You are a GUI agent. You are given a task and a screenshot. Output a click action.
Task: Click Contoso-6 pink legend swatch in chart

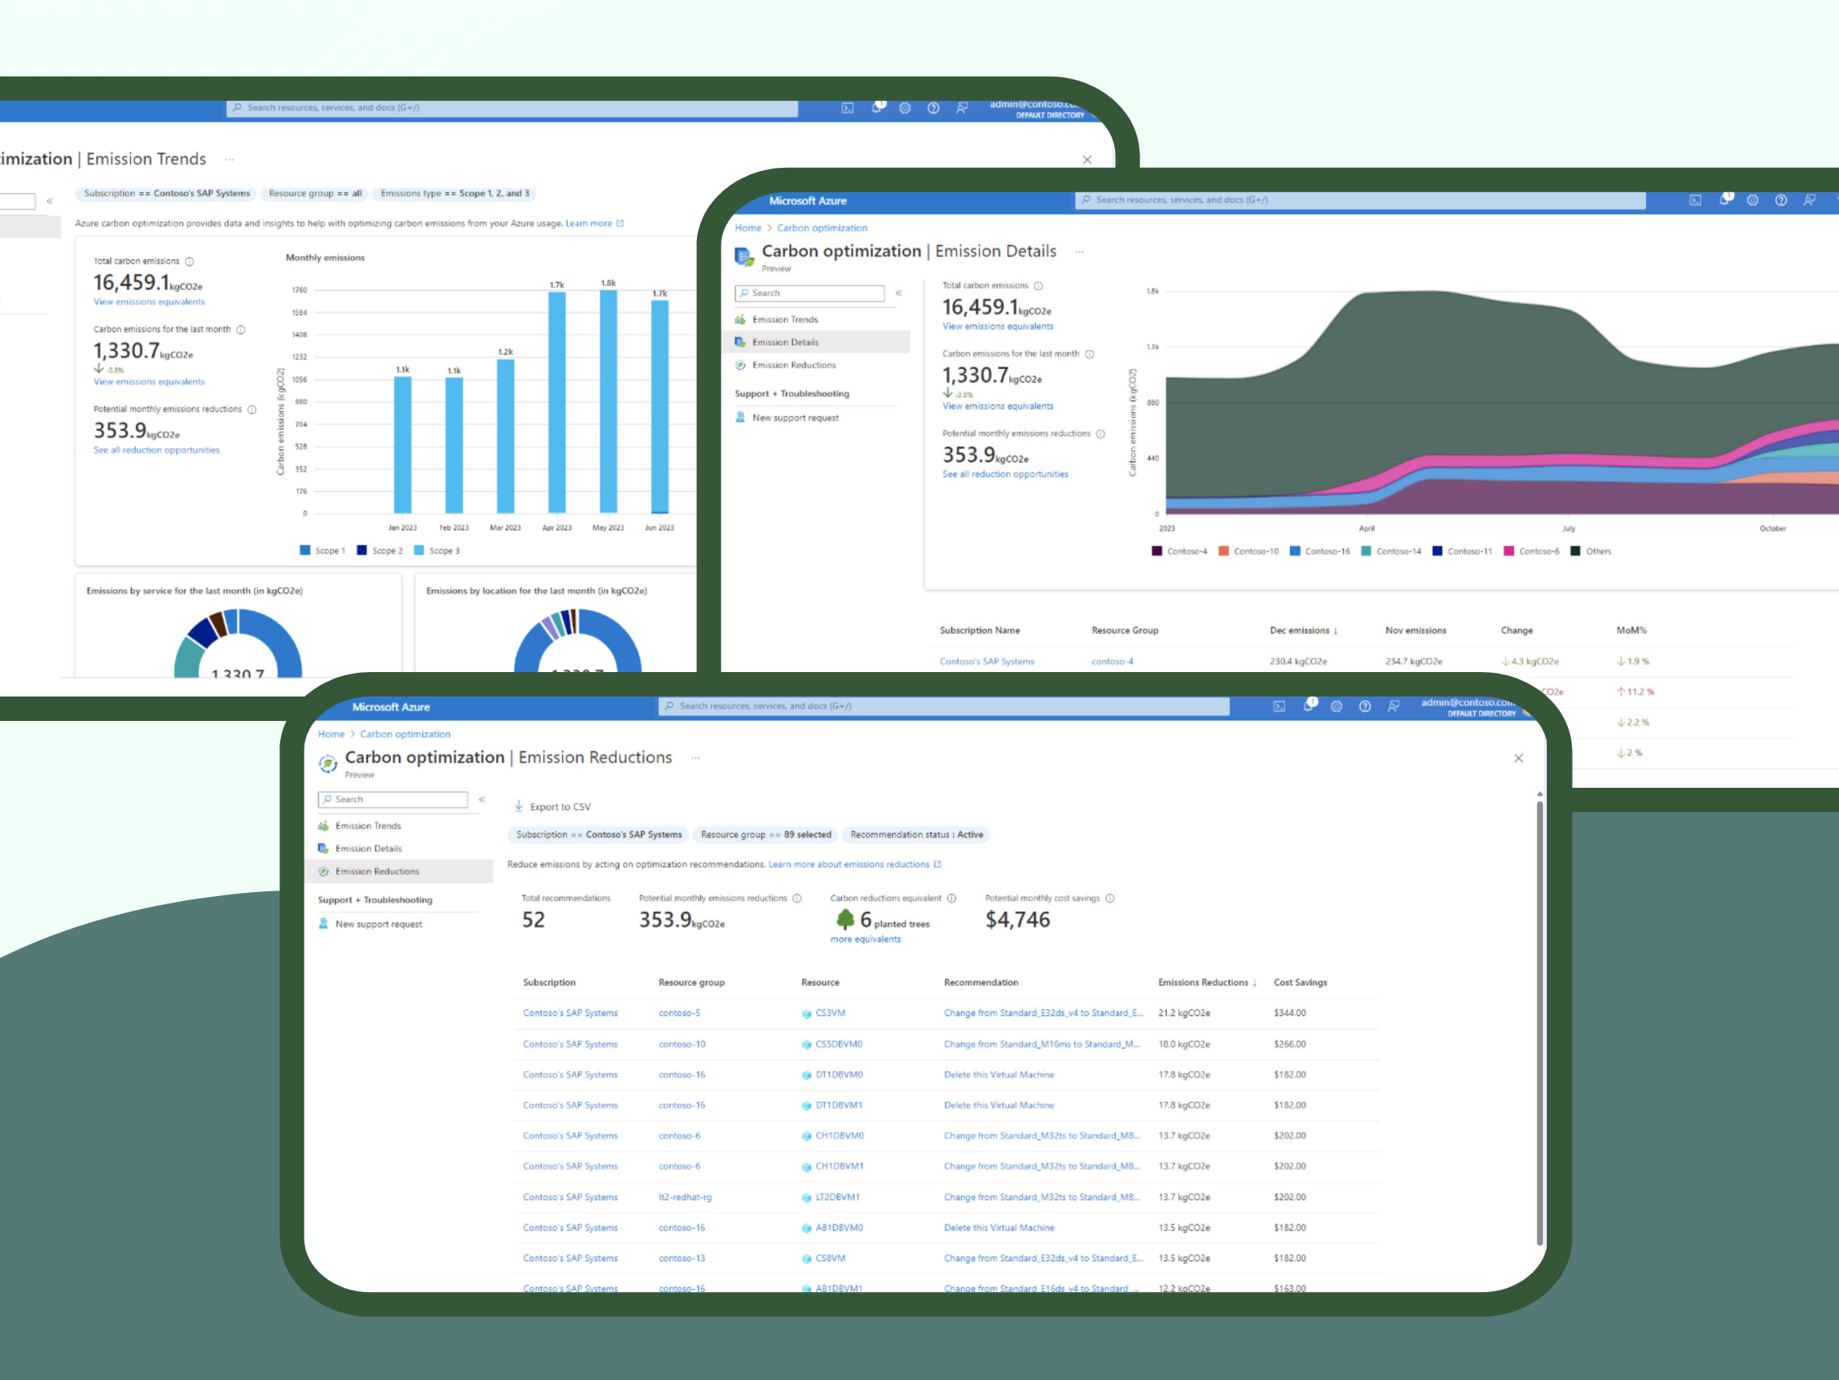(x=1509, y=552)
